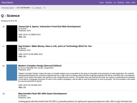Navigate to the Software page

121,3
